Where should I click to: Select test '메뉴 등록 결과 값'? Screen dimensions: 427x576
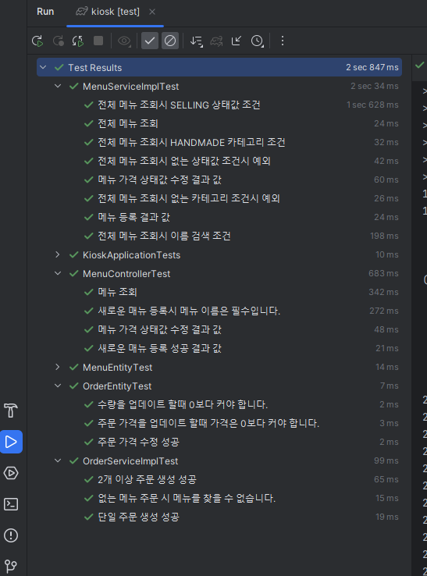[x=219, y=218]
